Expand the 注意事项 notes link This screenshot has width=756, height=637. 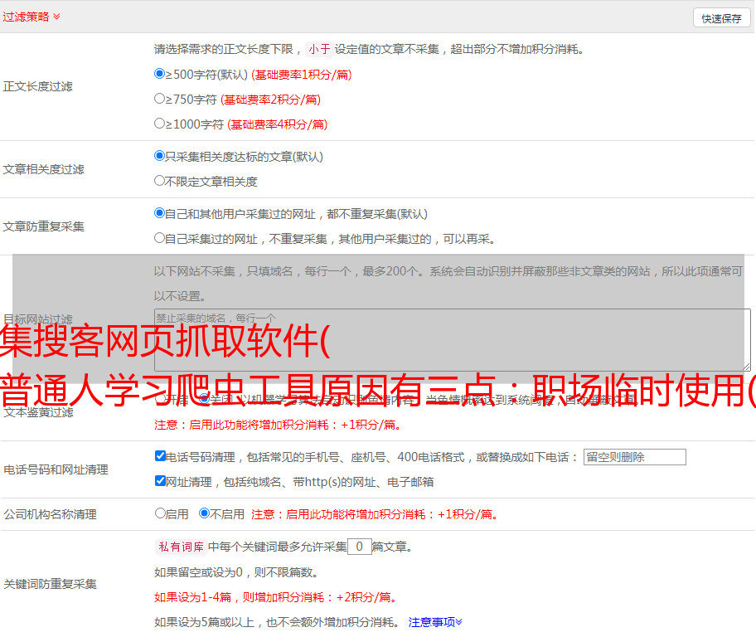[434, 621]
